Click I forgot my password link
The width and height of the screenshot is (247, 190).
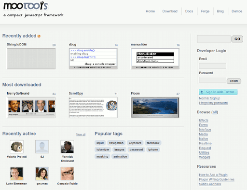pyautogui.click(x=213, y=103)
